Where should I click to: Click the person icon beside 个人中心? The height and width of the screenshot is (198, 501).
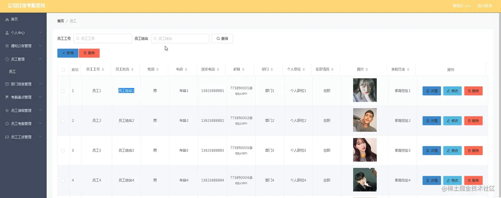tap(7, 33)
